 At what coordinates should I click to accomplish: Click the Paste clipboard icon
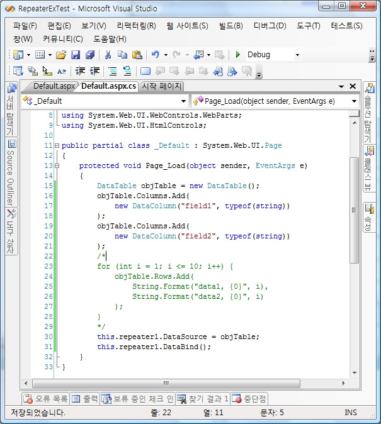pos(137,55)
